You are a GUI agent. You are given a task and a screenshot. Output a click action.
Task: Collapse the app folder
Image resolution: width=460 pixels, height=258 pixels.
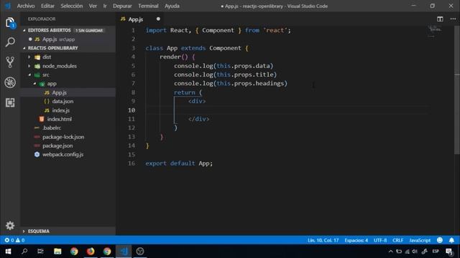[34, 84]
